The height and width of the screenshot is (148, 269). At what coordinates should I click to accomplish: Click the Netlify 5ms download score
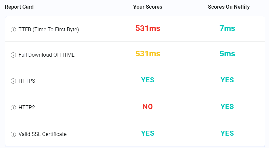pyautogui.click(x=227, y=54)
